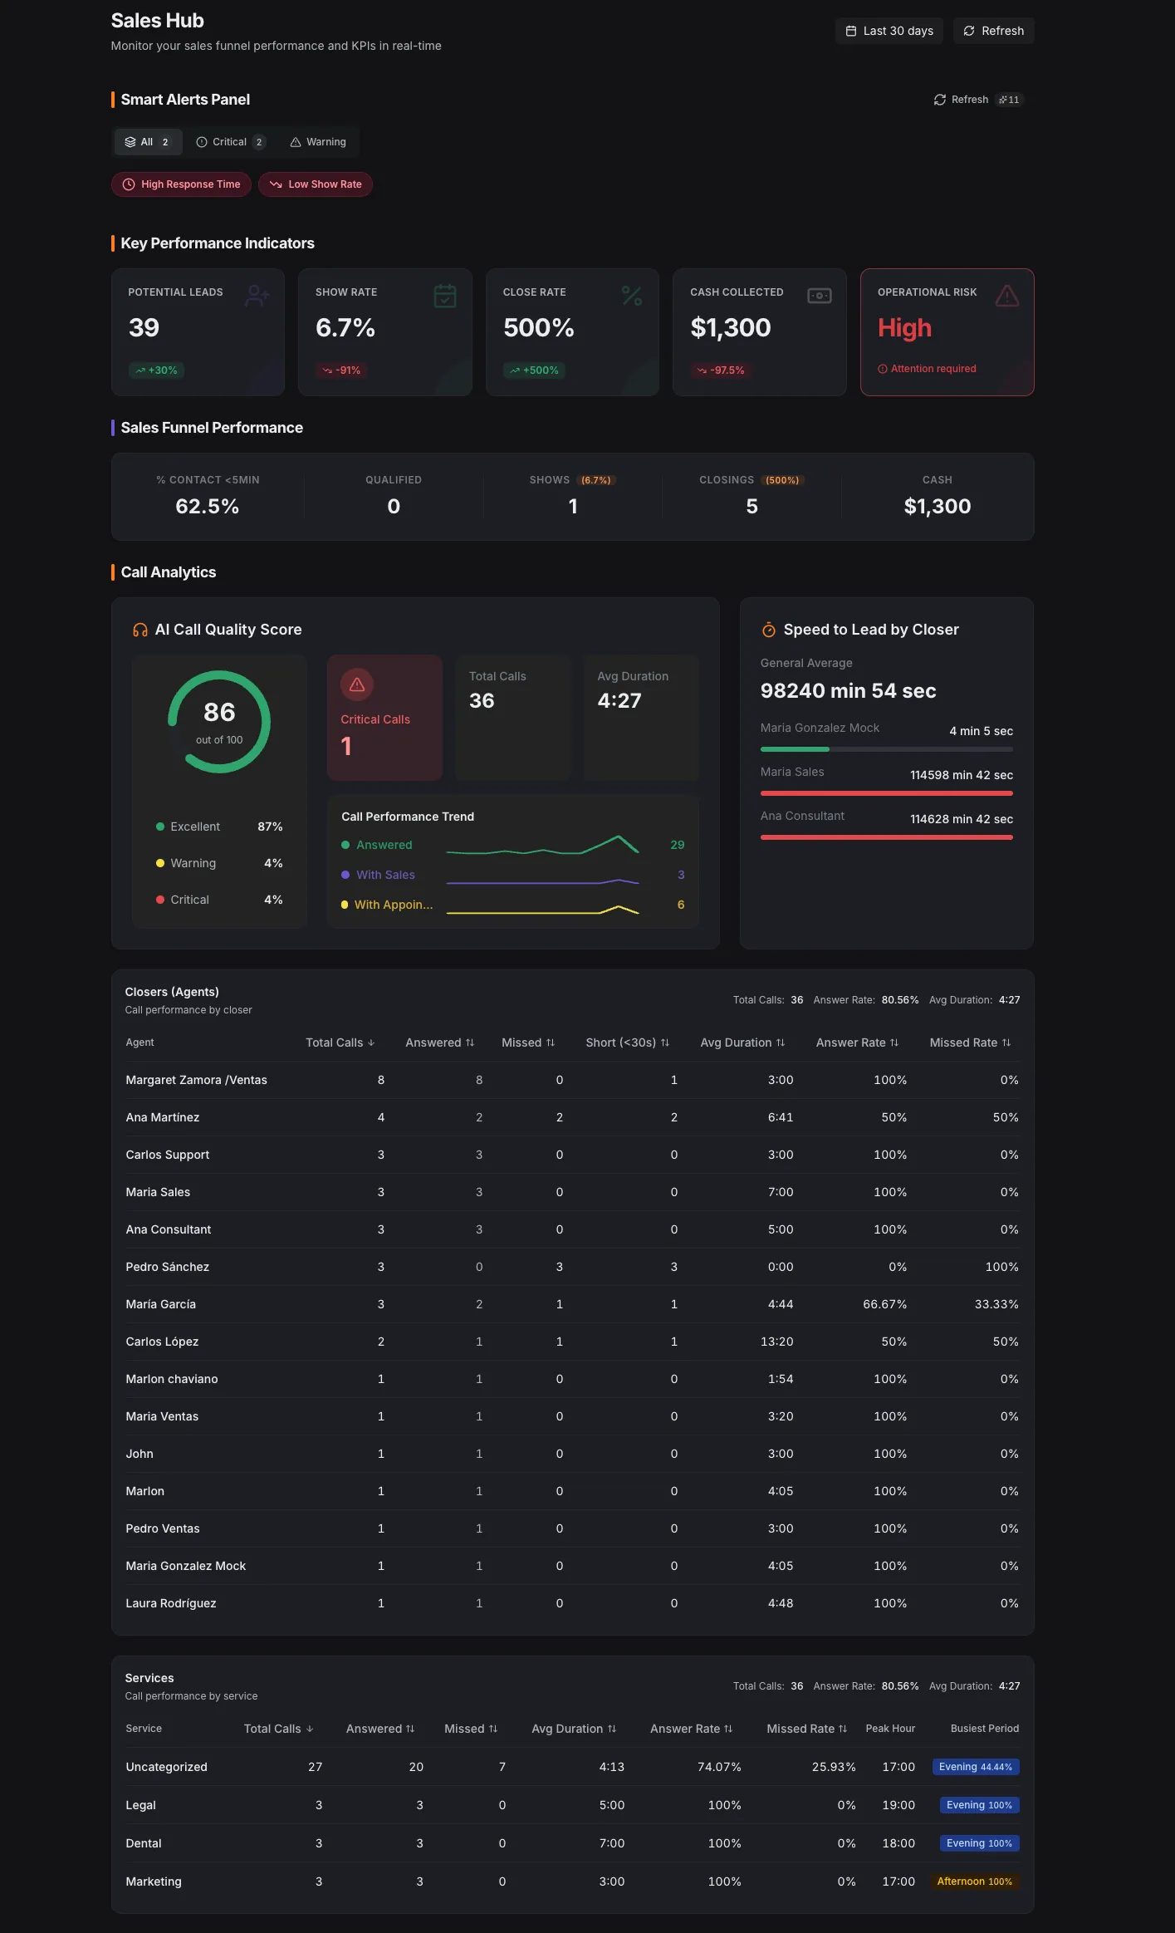The width and height of the screenshot is (1175, 1933).
Task: Select the Margaret Zamora /Ventas agent row
Action: click(572, 1080)
